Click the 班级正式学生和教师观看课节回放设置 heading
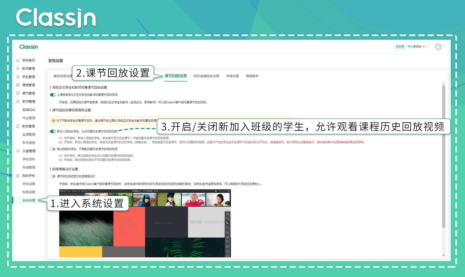This screenshot has width=465, height=277. point(79,88)
